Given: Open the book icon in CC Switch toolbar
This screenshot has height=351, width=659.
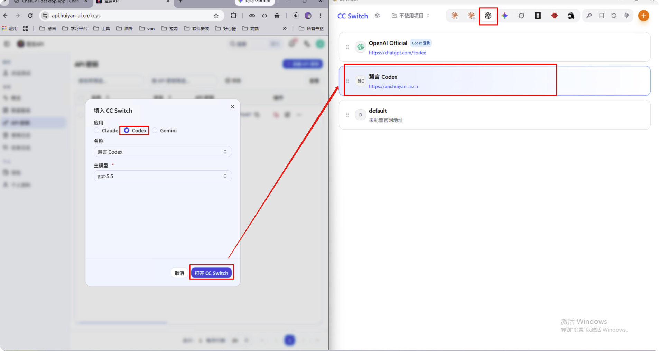Looking at the screenshot, I should [x=602, y=16].
